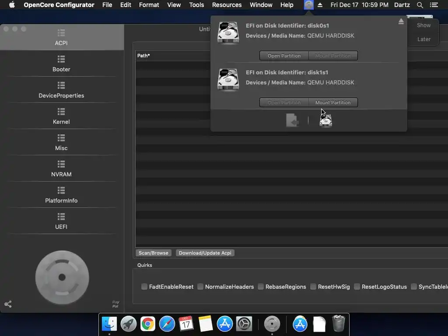The width and height of the screenshot is (448, 336).
Task: Select the NVRAM sidebar section
Action: (x=61, y=169)
